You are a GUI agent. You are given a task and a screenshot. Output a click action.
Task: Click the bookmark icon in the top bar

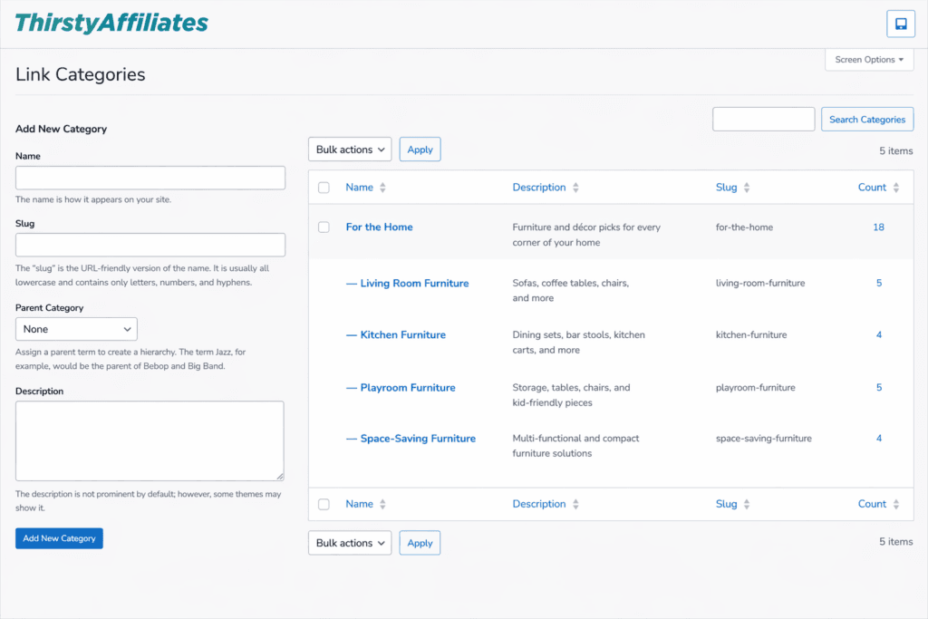pos(900,23)
